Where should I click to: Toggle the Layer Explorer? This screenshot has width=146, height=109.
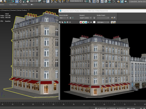tap(98, 2)
